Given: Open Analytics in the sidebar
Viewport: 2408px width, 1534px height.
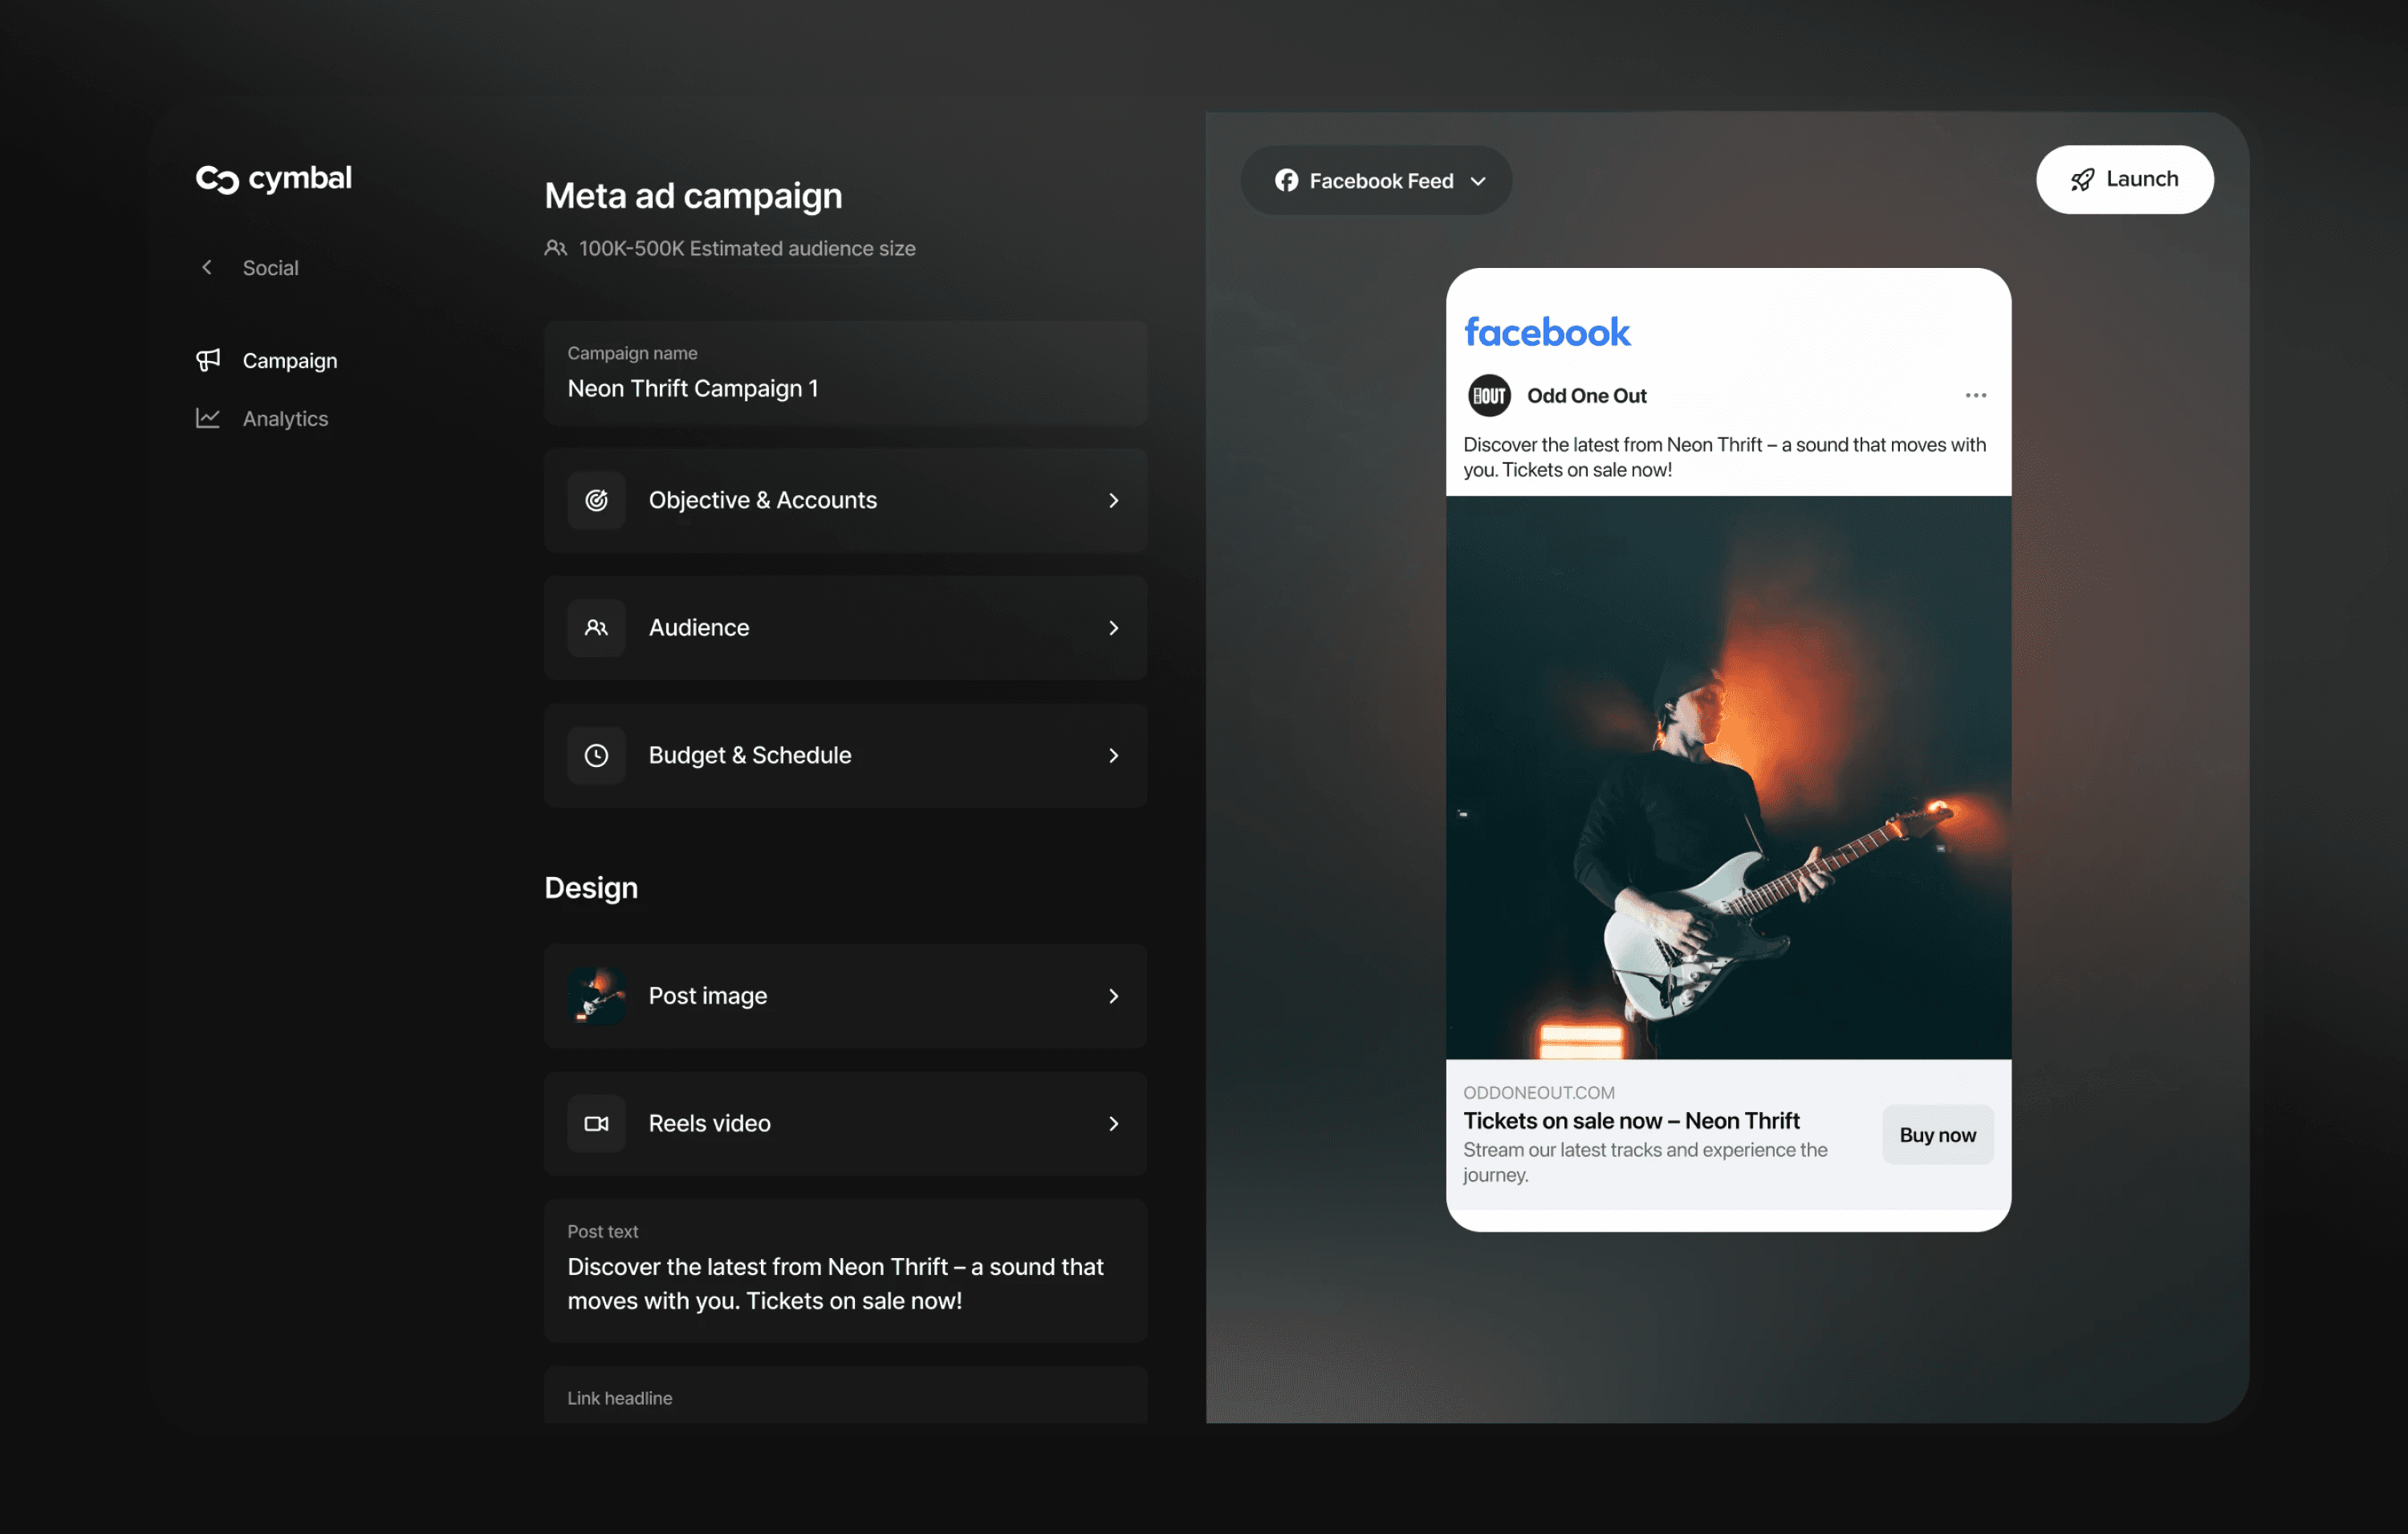Looking at the screenshot, I should click(x=285, y=419).
